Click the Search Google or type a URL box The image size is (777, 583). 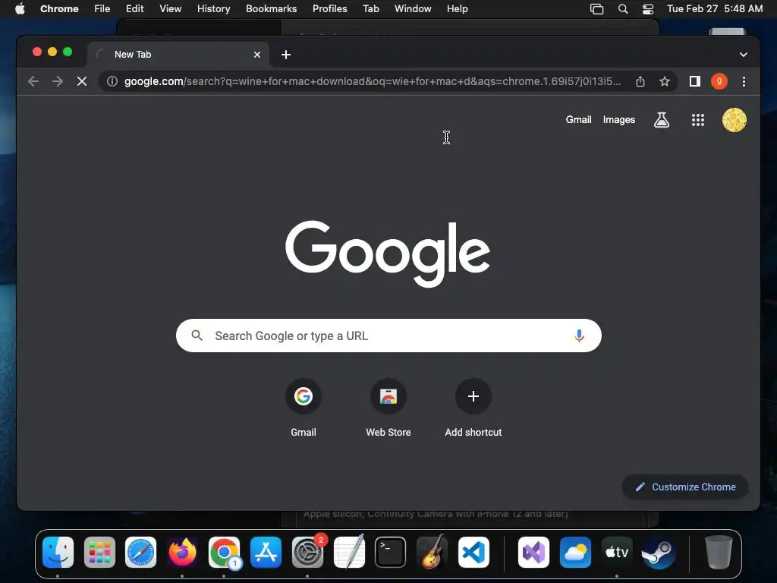388,336
